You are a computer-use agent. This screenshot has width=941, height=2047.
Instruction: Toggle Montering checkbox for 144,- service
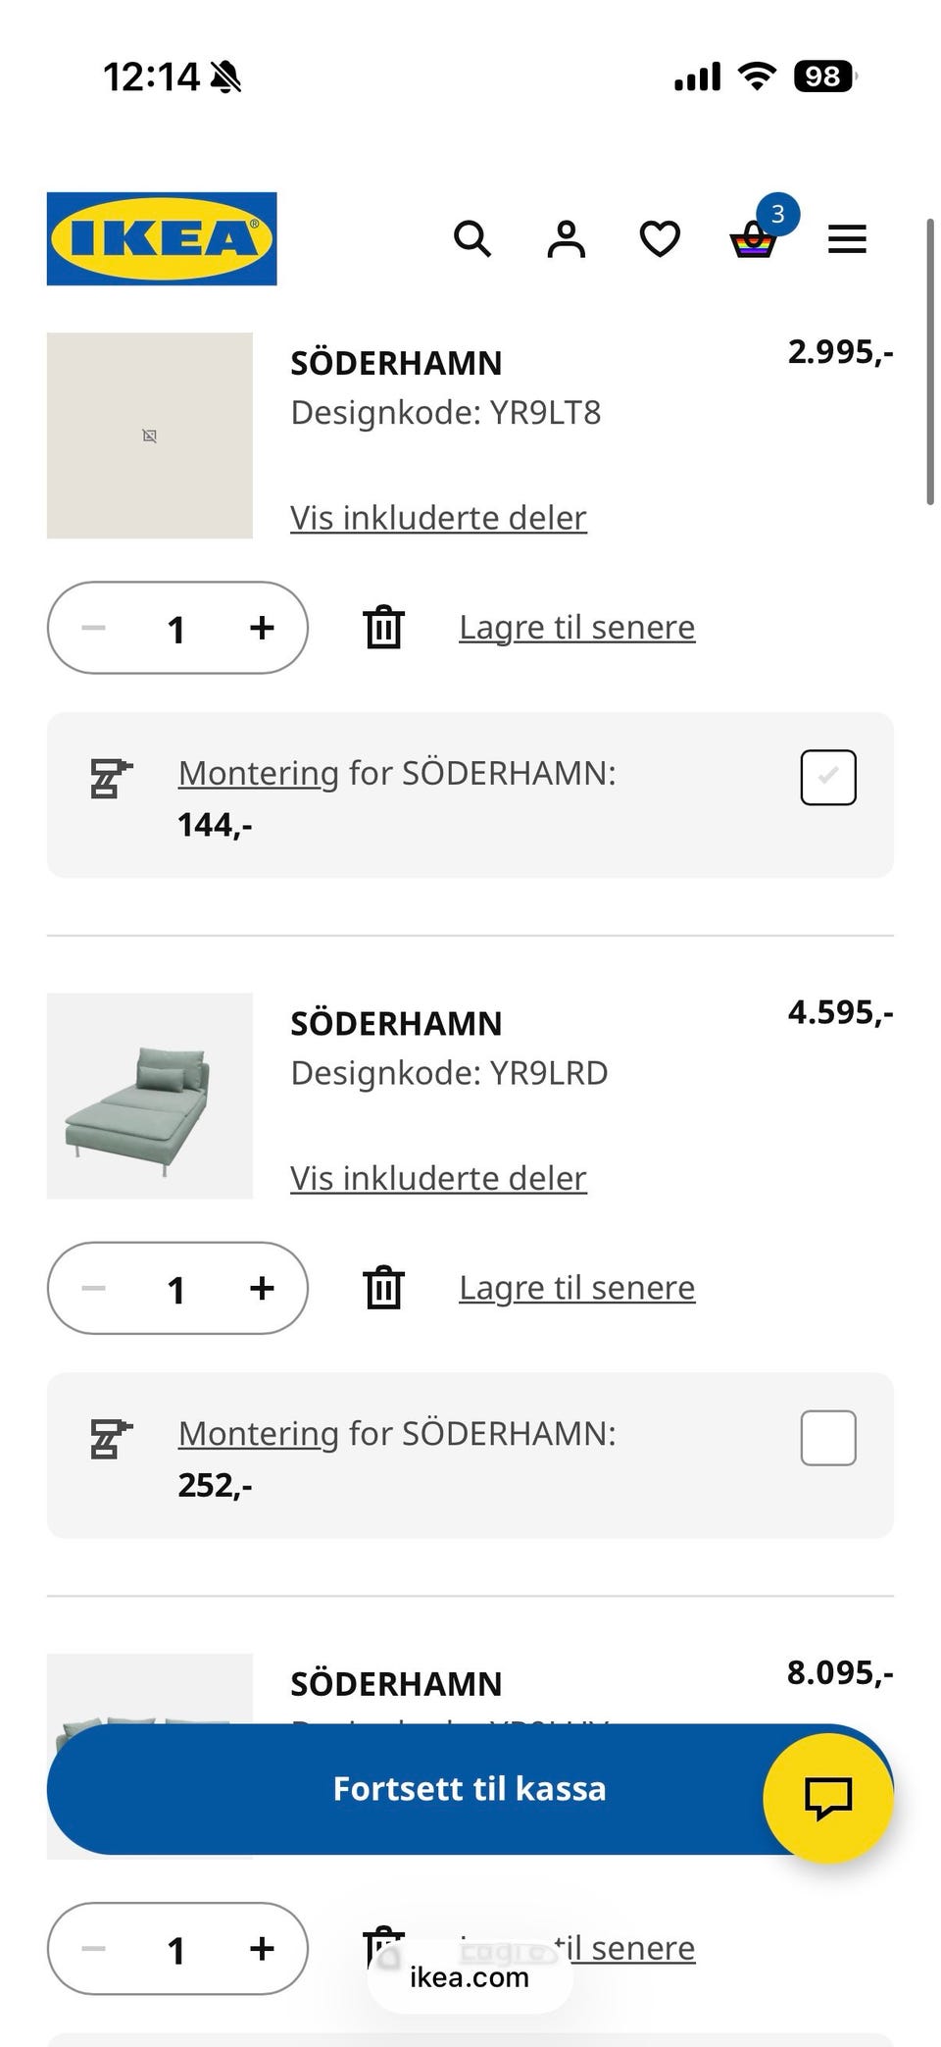pos(828,778)
